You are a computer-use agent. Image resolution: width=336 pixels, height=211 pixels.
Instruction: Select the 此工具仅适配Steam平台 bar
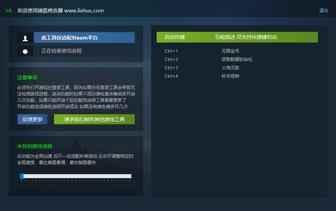point(84,38)
